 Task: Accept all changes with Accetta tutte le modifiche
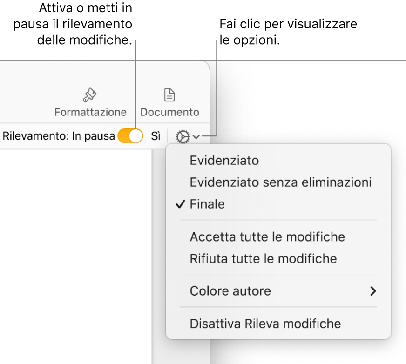coord(267,236)
